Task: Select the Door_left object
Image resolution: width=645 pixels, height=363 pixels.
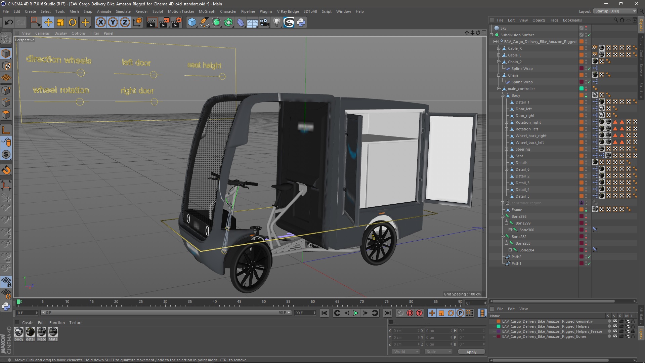Action: 523,109
